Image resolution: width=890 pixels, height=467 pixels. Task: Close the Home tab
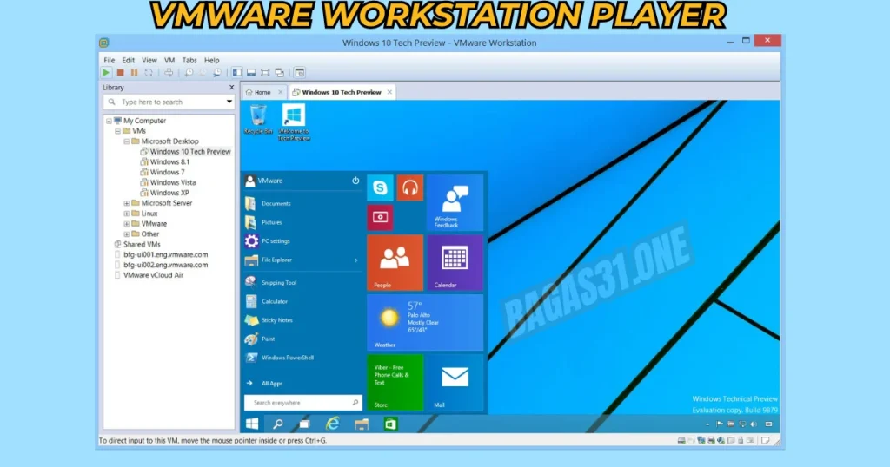(280, 92)
